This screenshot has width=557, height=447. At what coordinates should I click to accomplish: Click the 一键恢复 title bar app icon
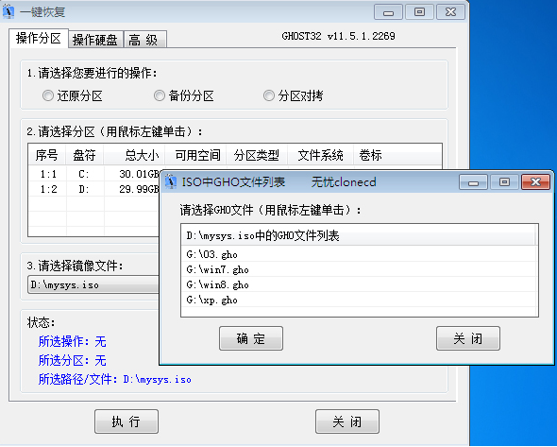point(8,11)
